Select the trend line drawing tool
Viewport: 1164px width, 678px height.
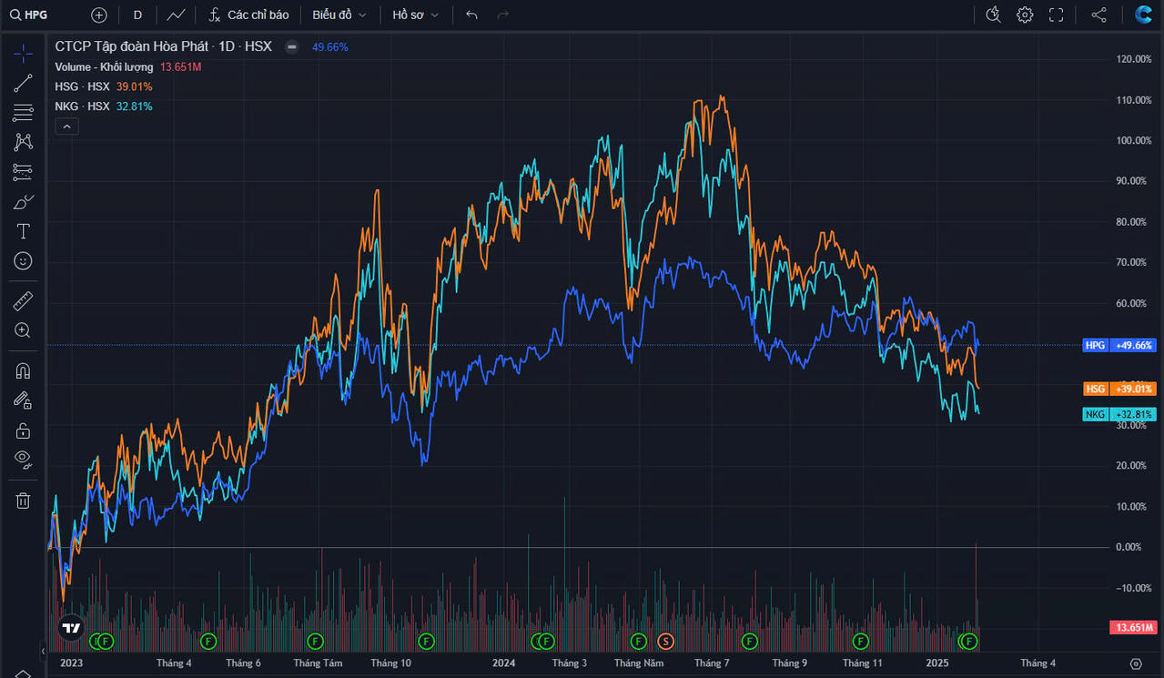[23, 84]
